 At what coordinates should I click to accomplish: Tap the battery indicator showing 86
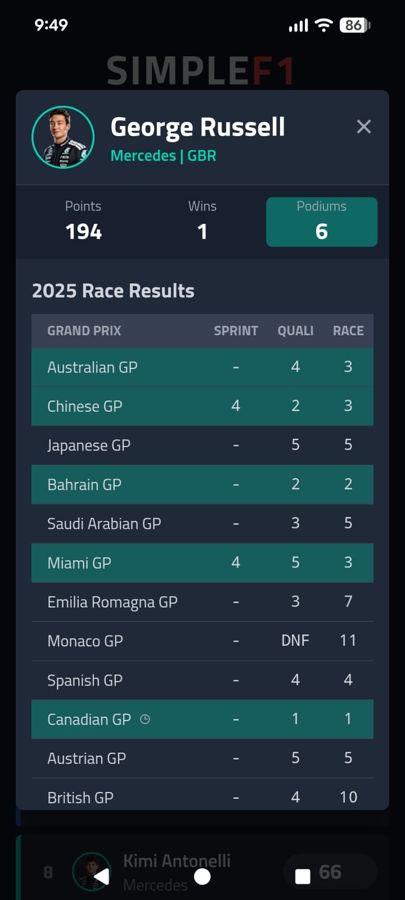(353, 25)
